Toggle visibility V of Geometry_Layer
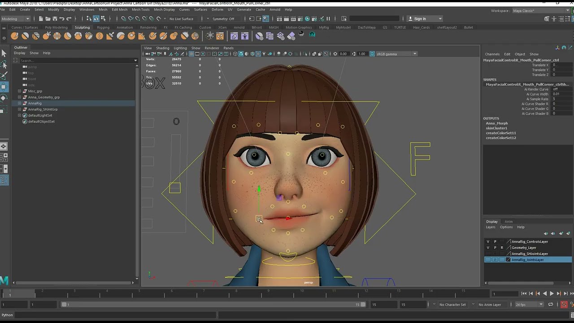Image resolution: width=574 pixels, height=323 pixels. click(x=488, y=248)
